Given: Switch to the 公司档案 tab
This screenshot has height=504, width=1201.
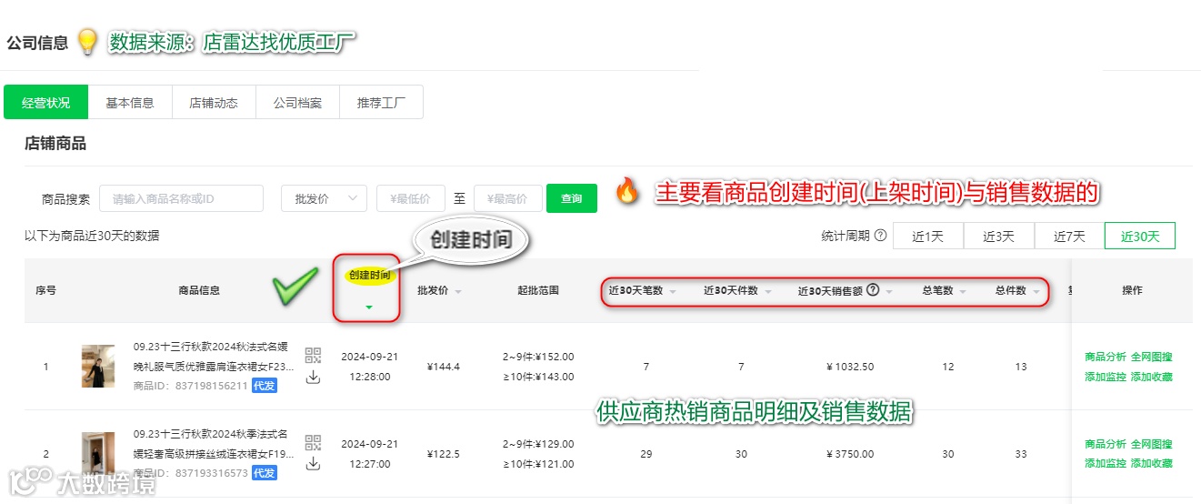Looking at the screenshot, I should click(x=297, y=103).
